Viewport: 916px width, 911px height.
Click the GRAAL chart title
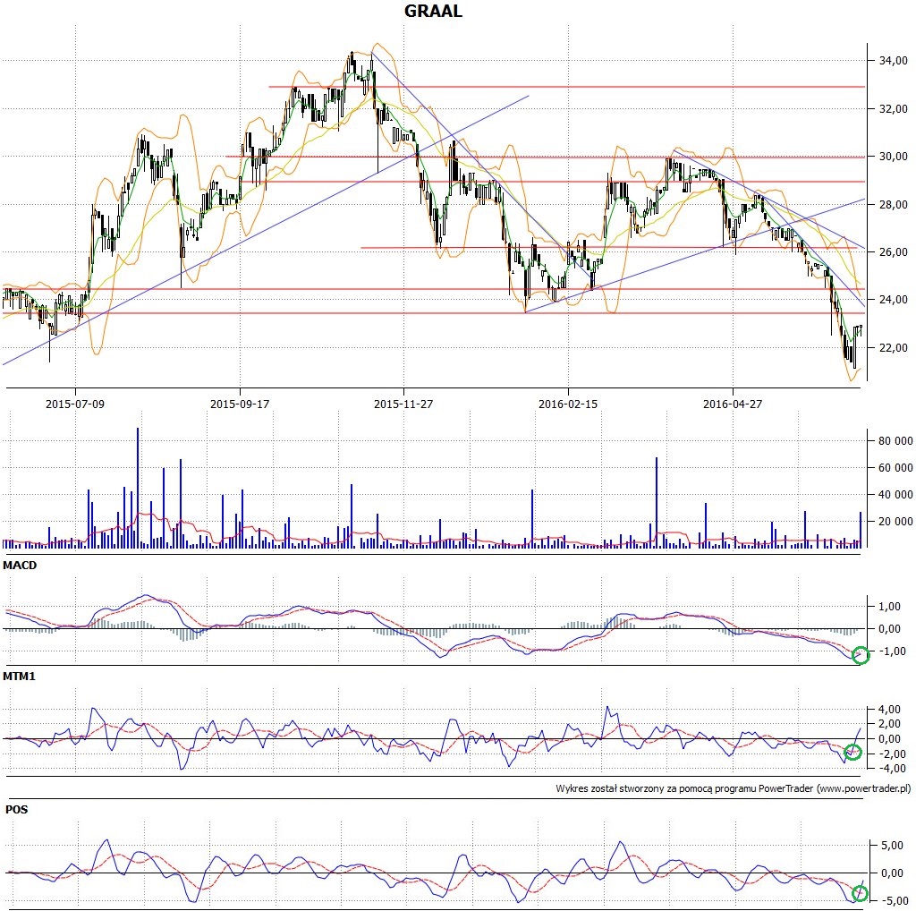tap(433, 11)
